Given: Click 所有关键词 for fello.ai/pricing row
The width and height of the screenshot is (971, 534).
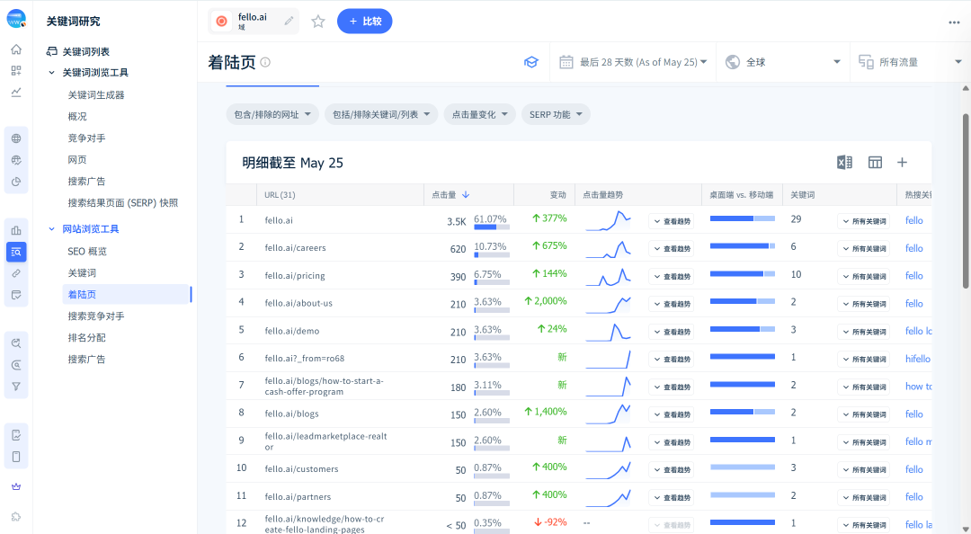Looking at the screenshot, I should [863, 276].
